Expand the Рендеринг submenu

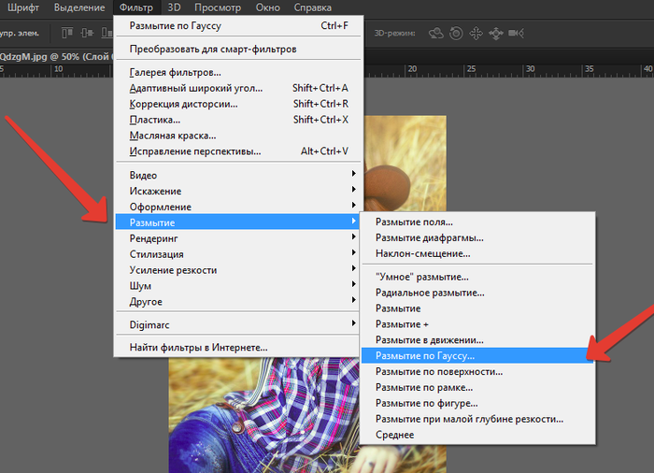coord(238,238)
